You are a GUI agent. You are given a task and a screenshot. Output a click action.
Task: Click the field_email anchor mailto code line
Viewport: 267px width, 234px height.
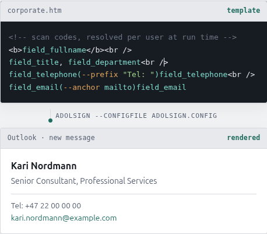point(97,87)
